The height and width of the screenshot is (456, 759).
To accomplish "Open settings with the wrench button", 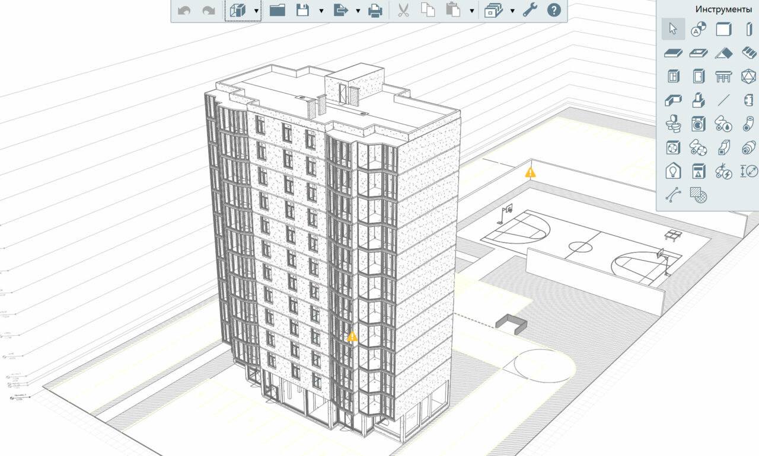I will 530,10.
